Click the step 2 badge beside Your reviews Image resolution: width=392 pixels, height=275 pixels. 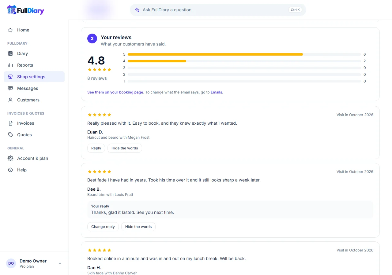tap(92, 38)
